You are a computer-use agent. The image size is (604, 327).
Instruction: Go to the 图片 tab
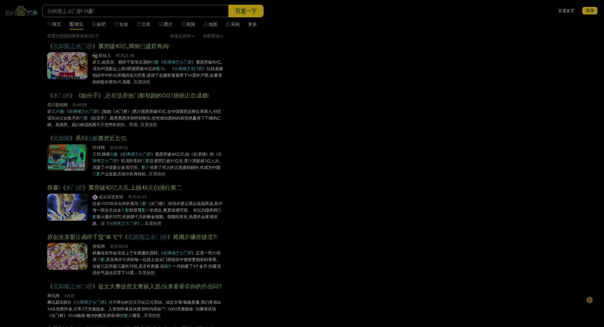coord(166,24)
